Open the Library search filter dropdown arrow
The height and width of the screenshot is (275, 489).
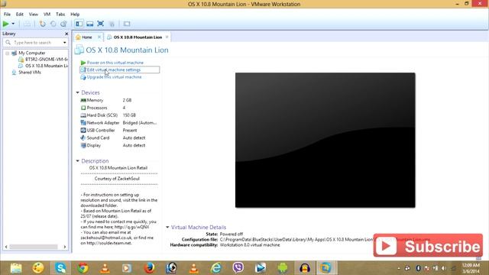pos(64,43)
